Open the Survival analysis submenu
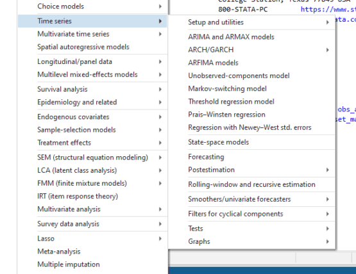Viewport: 356px width, 274px height. click(x=92, y=89)
